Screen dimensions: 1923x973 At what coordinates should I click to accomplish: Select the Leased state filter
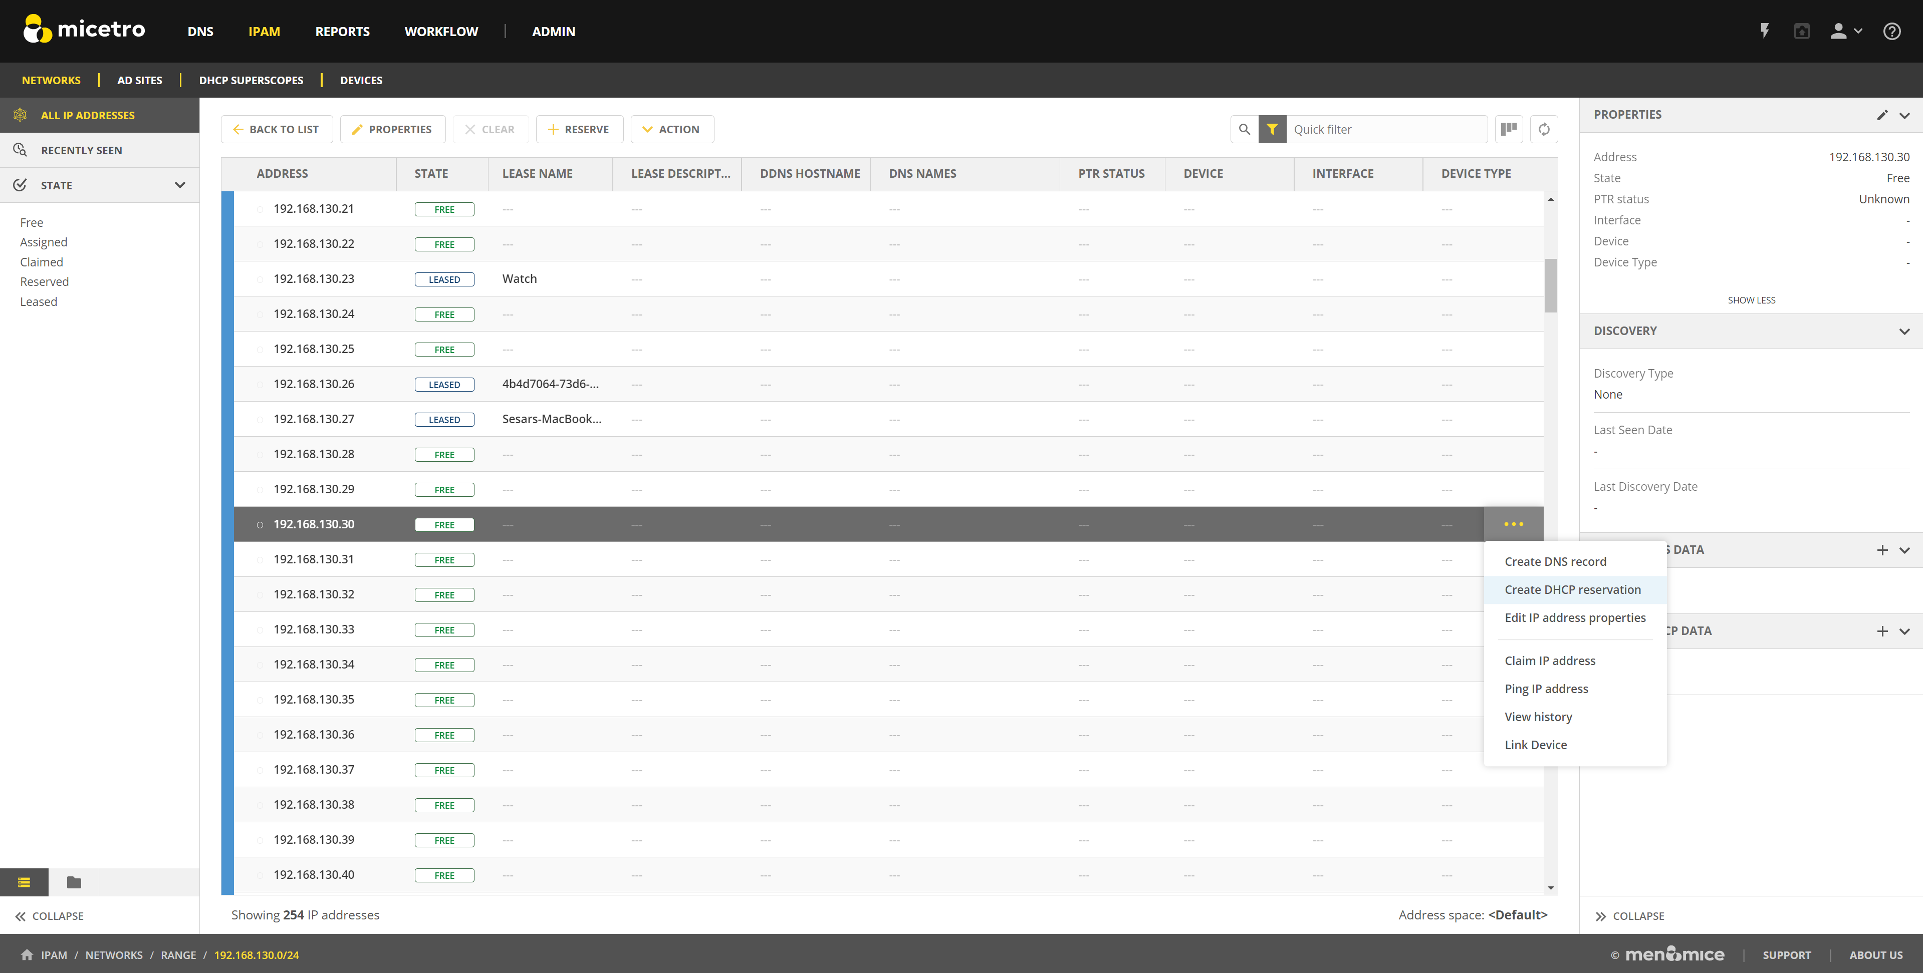pyautogui.click(x=38, y=301)
